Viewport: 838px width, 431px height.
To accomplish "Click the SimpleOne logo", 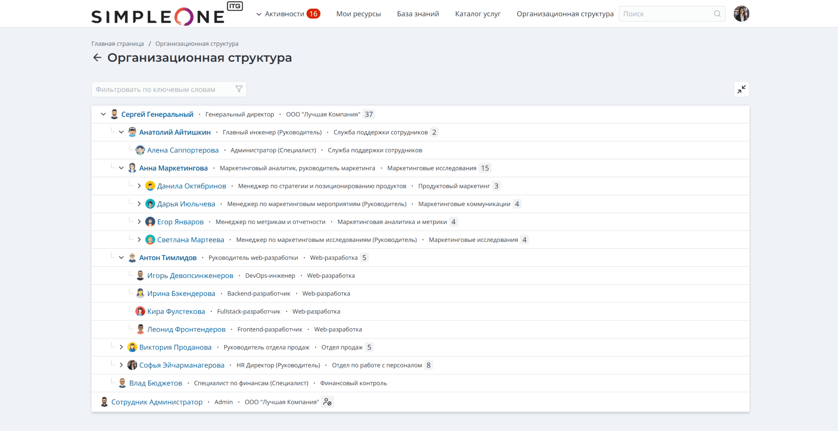I will 158,16.
